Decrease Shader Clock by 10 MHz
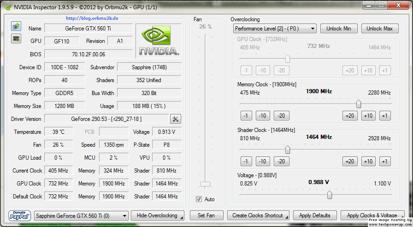The image size is (413, 227). [x=263, y=161]
